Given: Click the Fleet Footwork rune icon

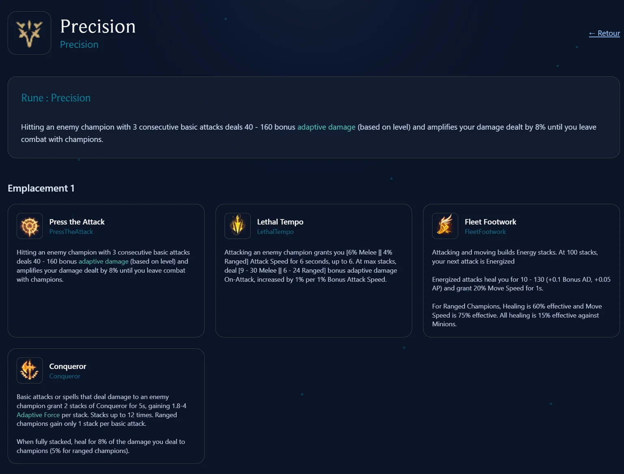Looking at the screenshot, I should (x=445, y=226).
